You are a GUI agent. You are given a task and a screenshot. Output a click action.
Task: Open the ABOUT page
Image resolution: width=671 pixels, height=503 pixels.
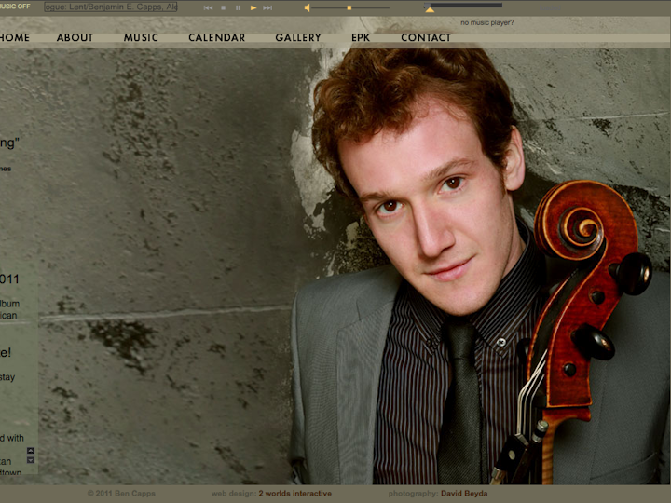pyautogui.click(x=75, y=38)
